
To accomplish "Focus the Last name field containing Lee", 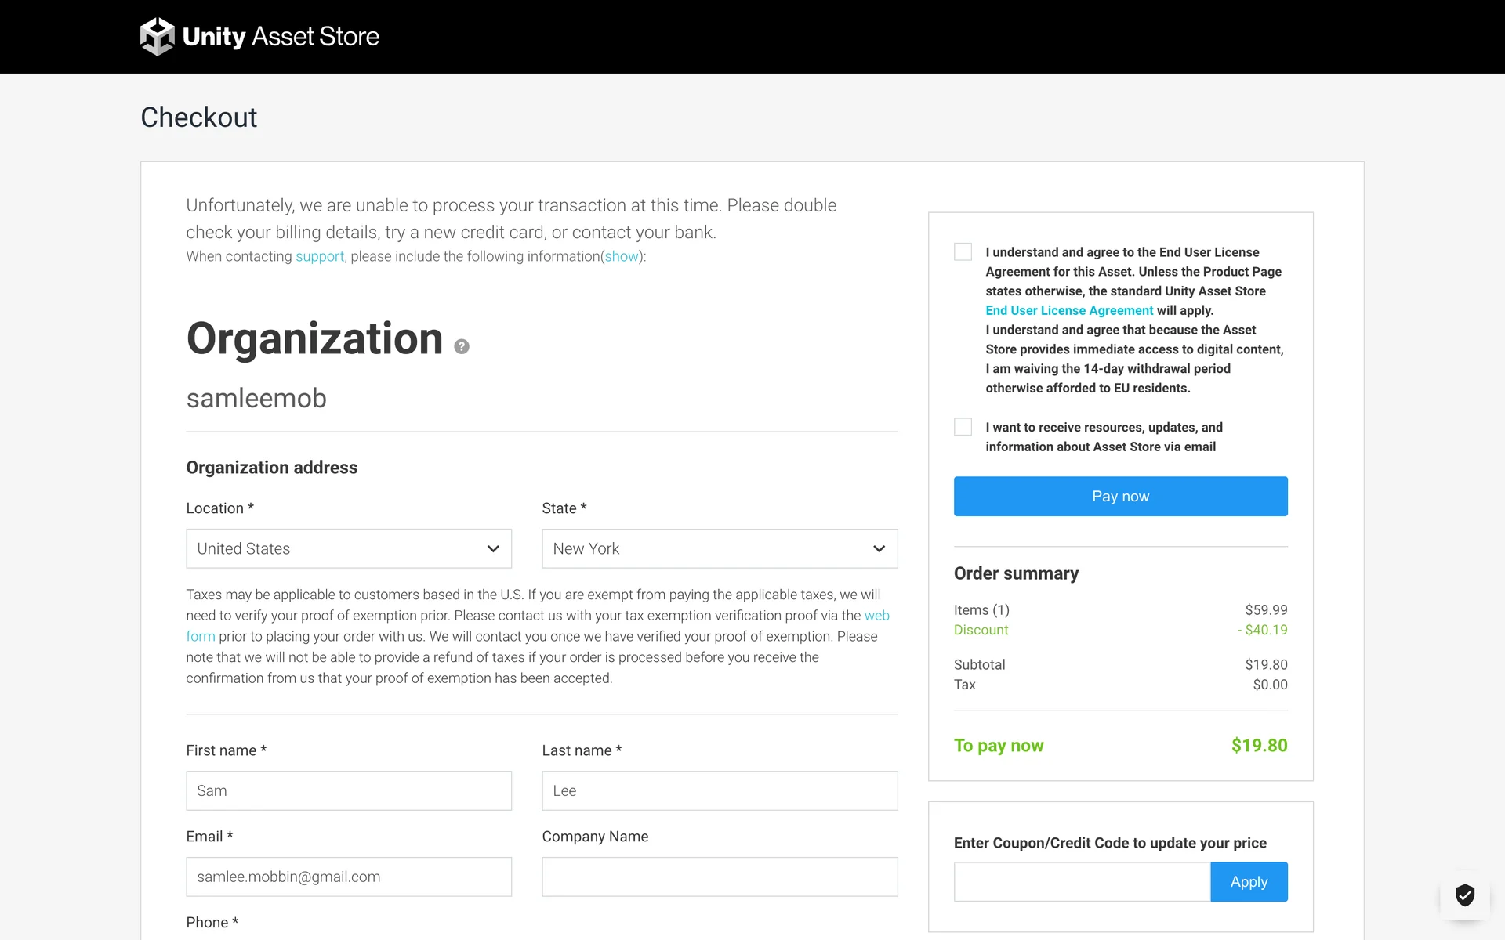I will (x=720, y=790).
